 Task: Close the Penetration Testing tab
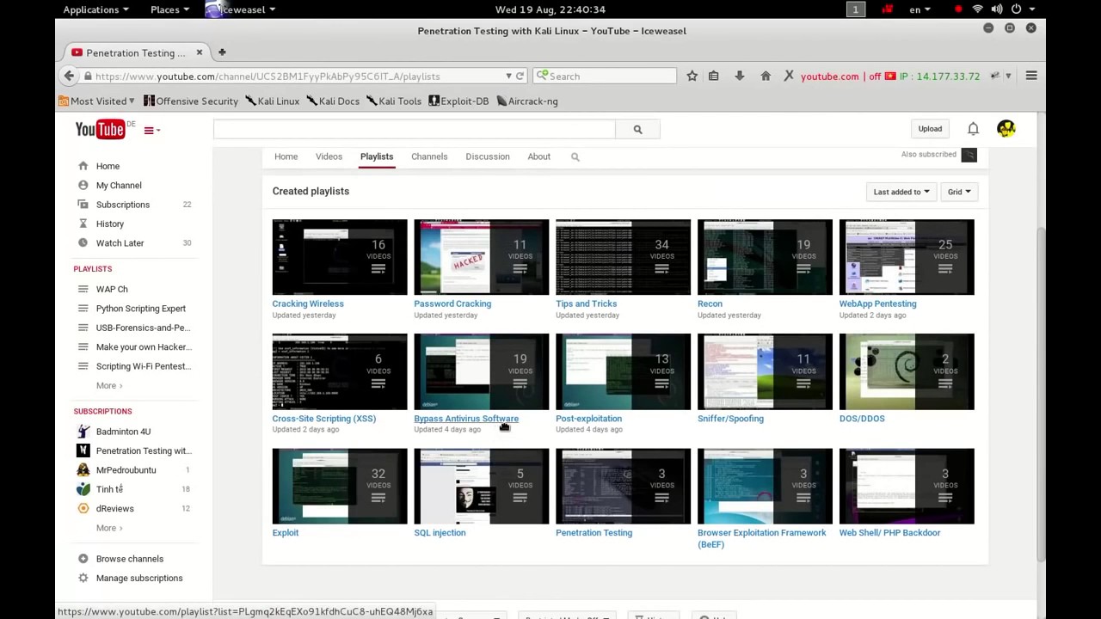pyautogui.click(x=199, y=52)
